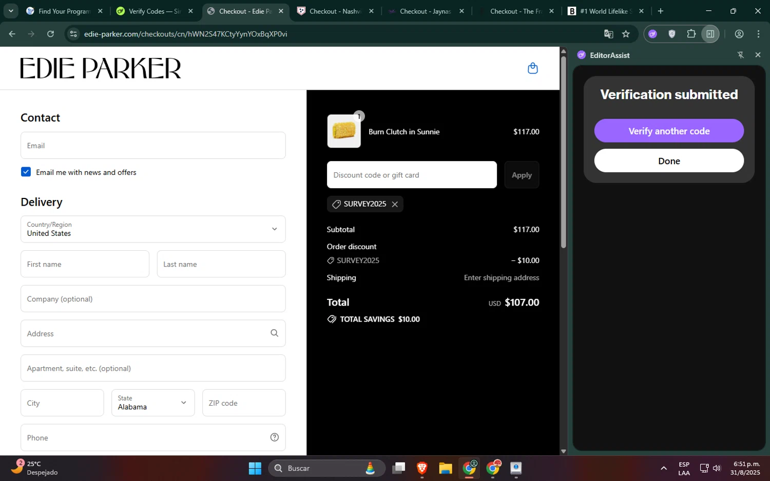Click the Company (optional) field
Screen dimensions: 770x481
click(x=153, y=299)
